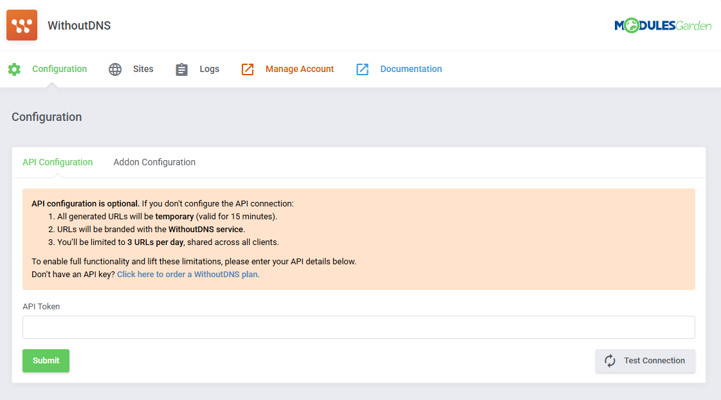Viewport: 721px width, 400px height.
Task: Focus the API Token input field
Action: coord(359,327)
